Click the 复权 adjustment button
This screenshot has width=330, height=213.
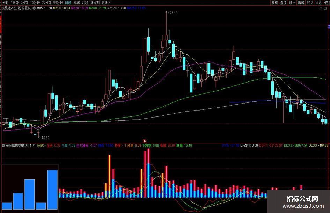click(x=275, y=2)
